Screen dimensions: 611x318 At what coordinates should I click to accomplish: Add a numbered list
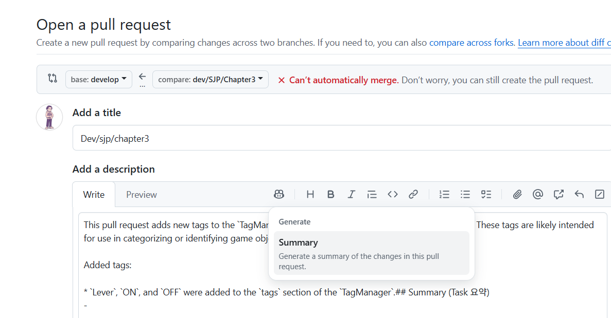(x=444, y=194)
